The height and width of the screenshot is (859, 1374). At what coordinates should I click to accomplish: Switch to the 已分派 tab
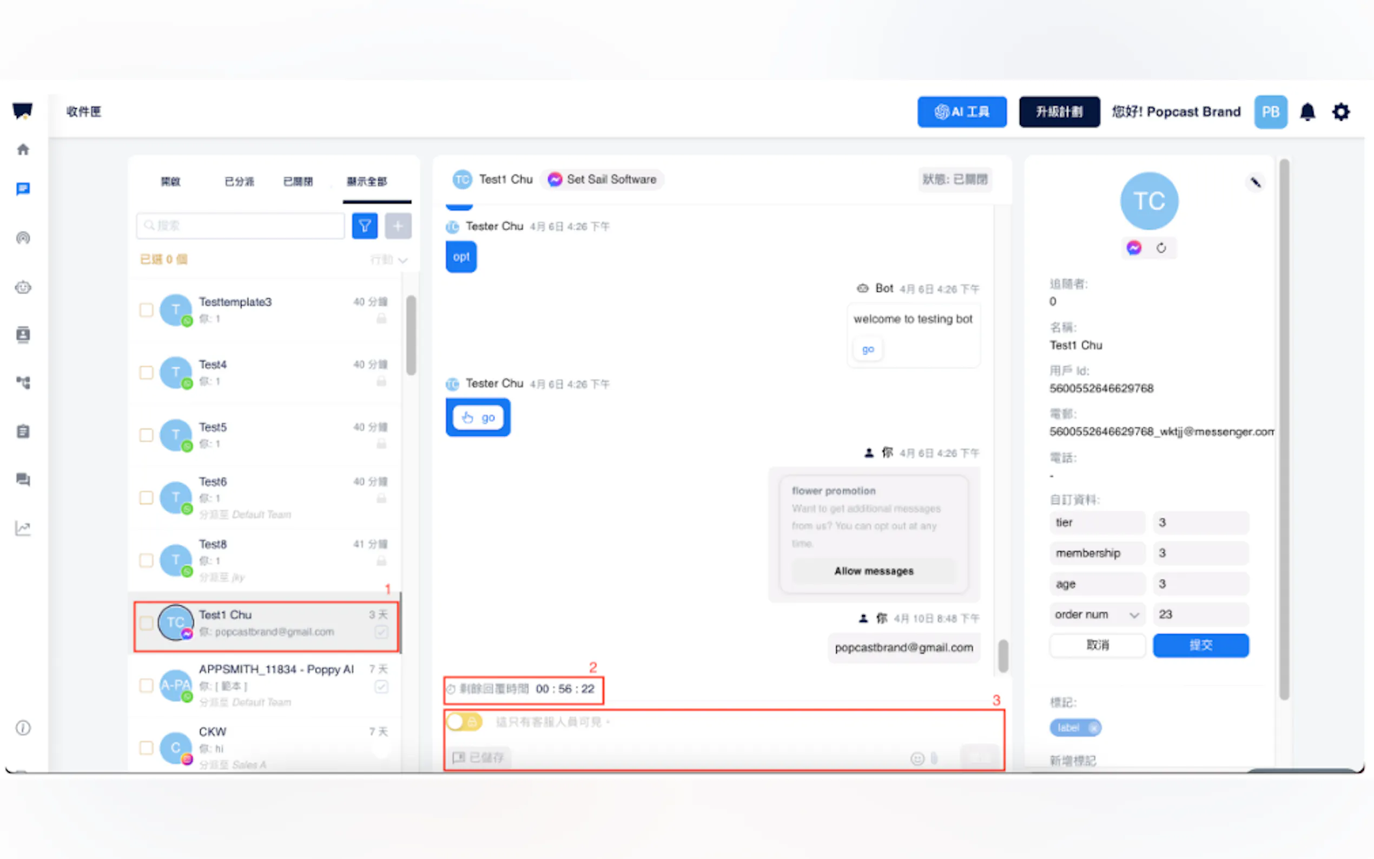pos(239,181)
